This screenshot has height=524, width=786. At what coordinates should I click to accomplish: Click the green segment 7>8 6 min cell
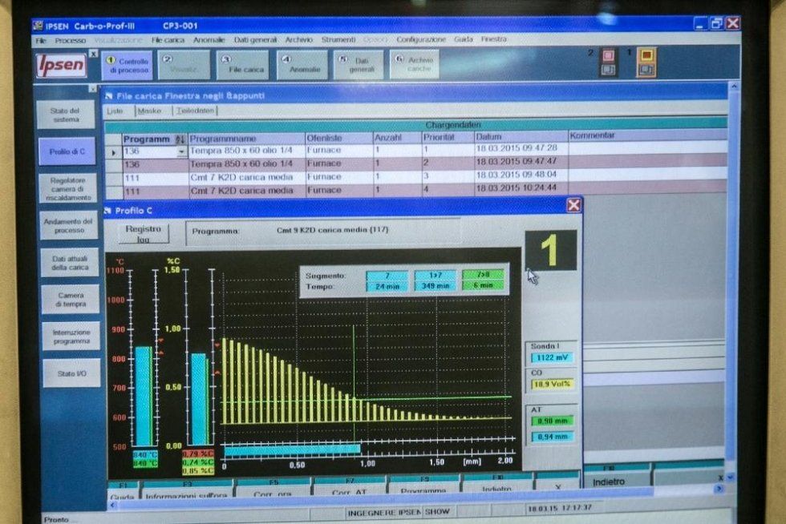(483, 285)
